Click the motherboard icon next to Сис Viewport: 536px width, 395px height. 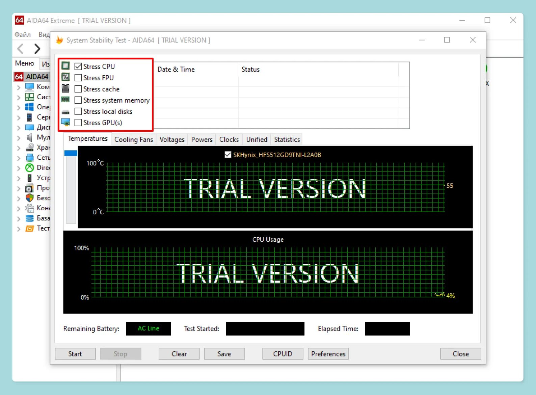30,97
